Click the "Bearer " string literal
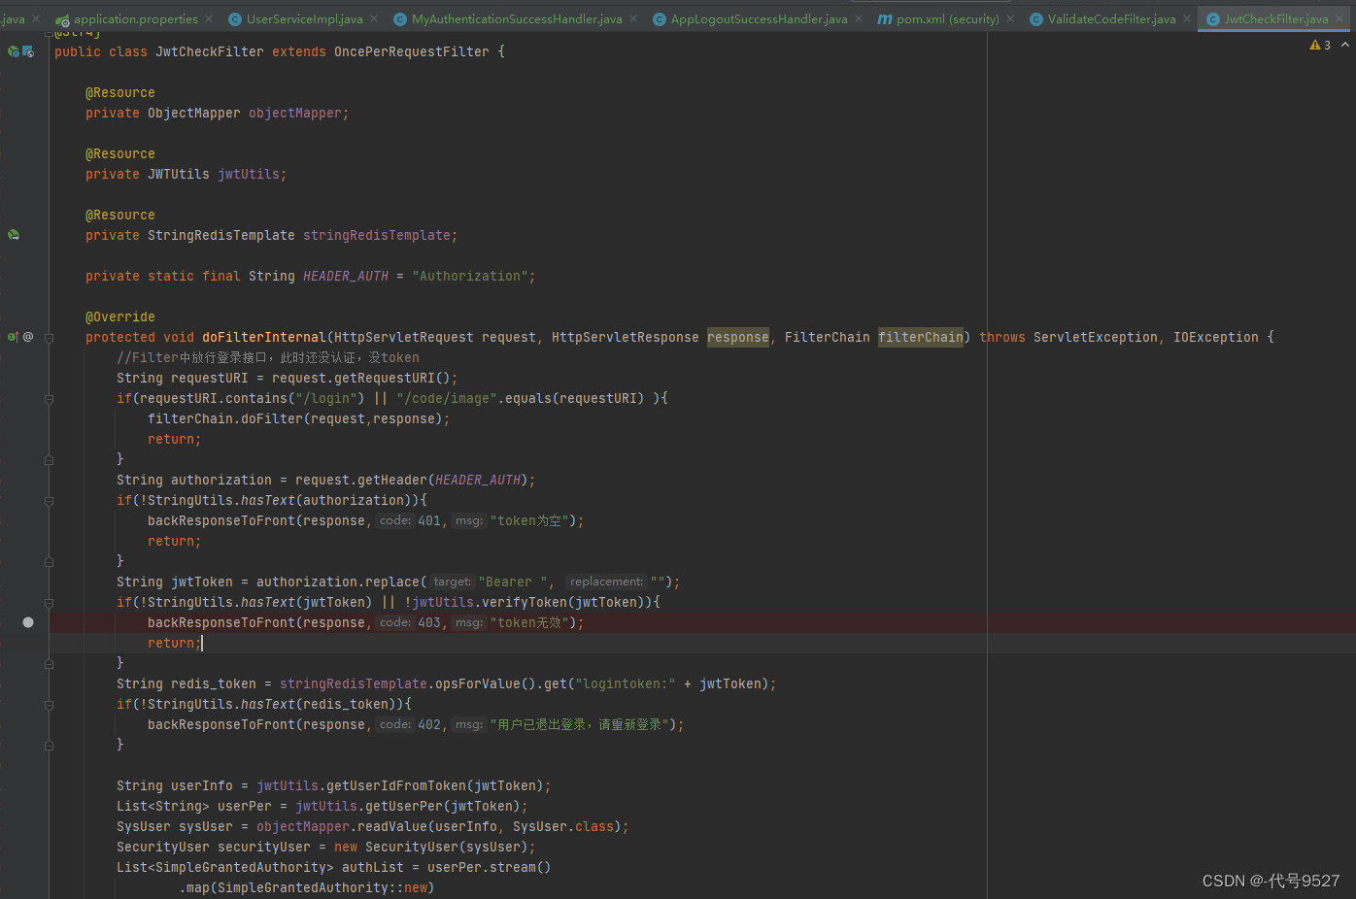Screen dimensions: 1356x899 [x=513, y=582]
